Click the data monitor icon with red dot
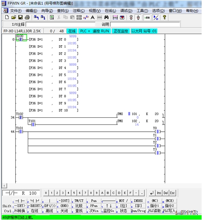202x220 pixels. 122,17
